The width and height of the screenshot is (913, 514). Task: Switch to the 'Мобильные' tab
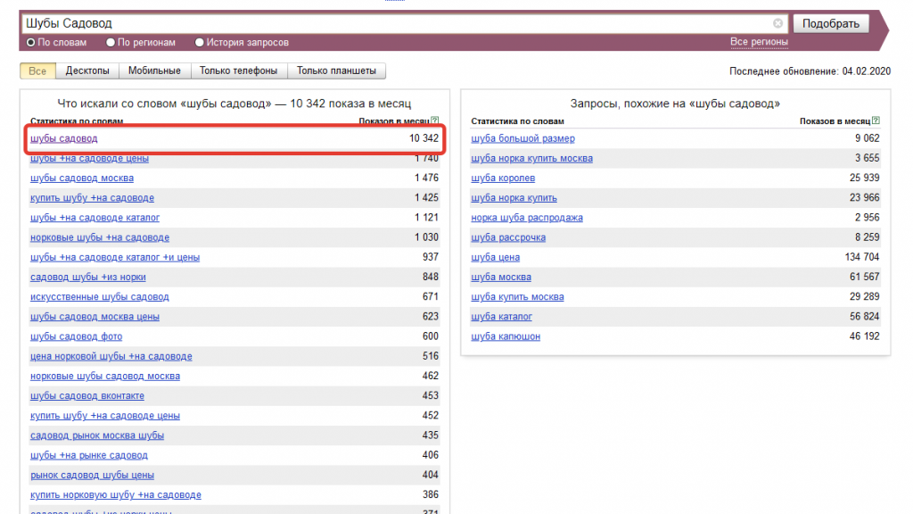[x=154, y=71]
